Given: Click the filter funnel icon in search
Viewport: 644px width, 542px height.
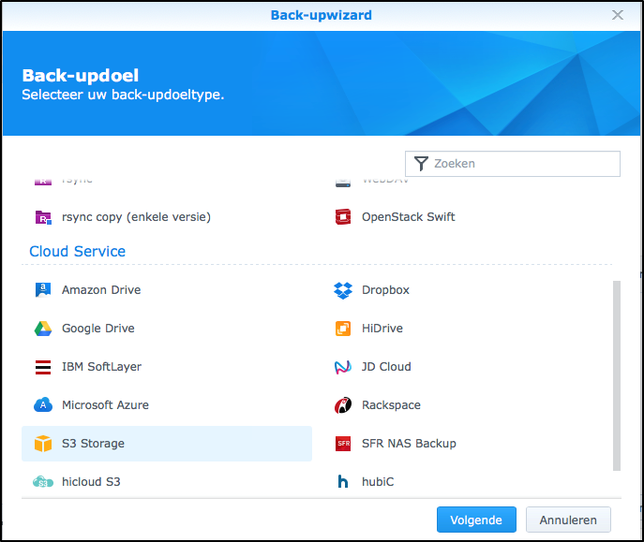Looking at the screenshot, I should point(421,164).
